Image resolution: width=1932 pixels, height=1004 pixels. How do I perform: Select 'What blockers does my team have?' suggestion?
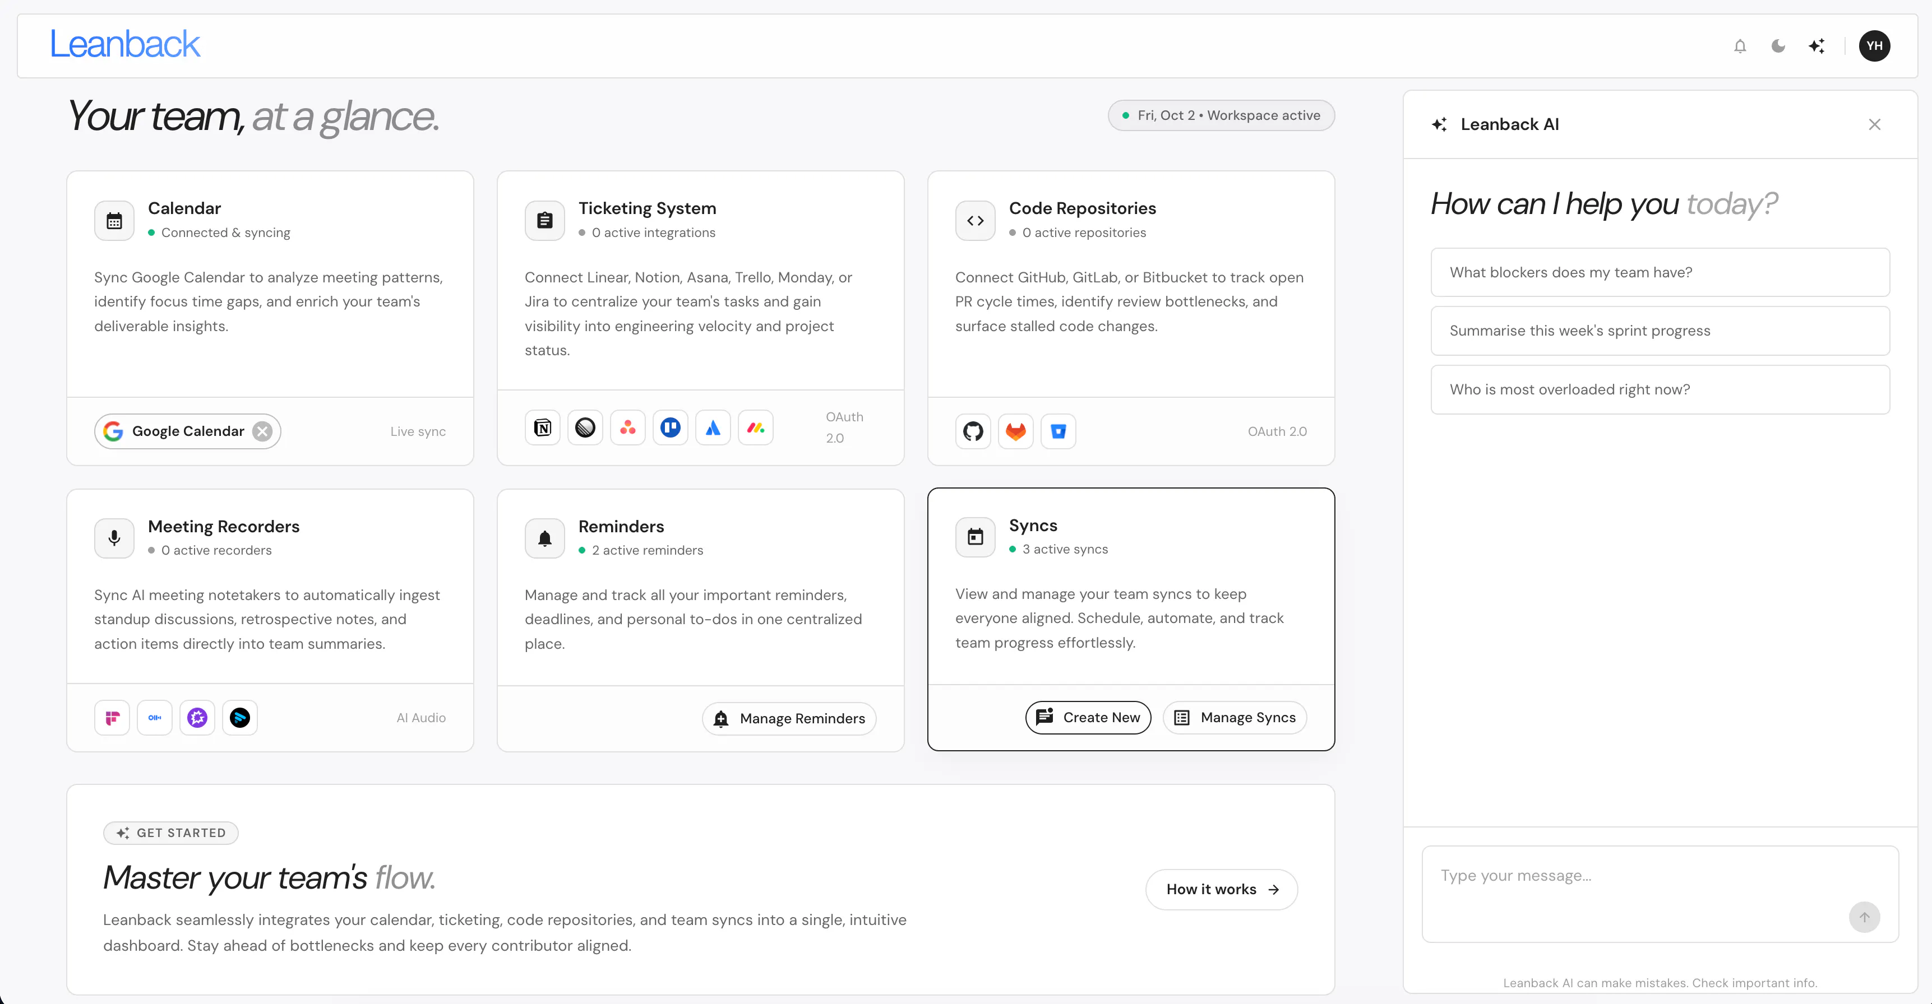tap(1660, 272)
